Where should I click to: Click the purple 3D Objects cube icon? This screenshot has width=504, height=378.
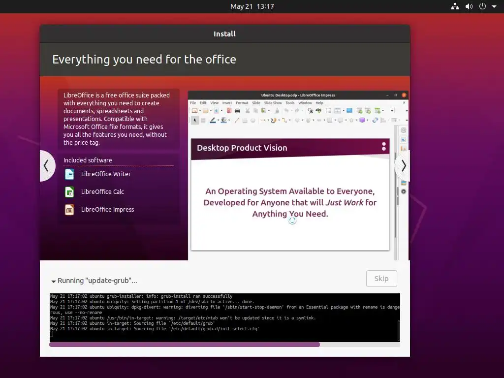pyautogui.click(x=362, y=120)
